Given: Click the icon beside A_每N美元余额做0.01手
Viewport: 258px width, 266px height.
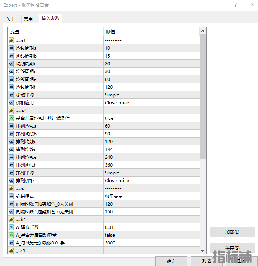Looking at the screenshot, I should [12, 243].
